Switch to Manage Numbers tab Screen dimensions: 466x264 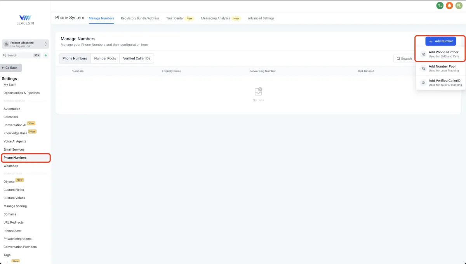(x=101, y=18)
